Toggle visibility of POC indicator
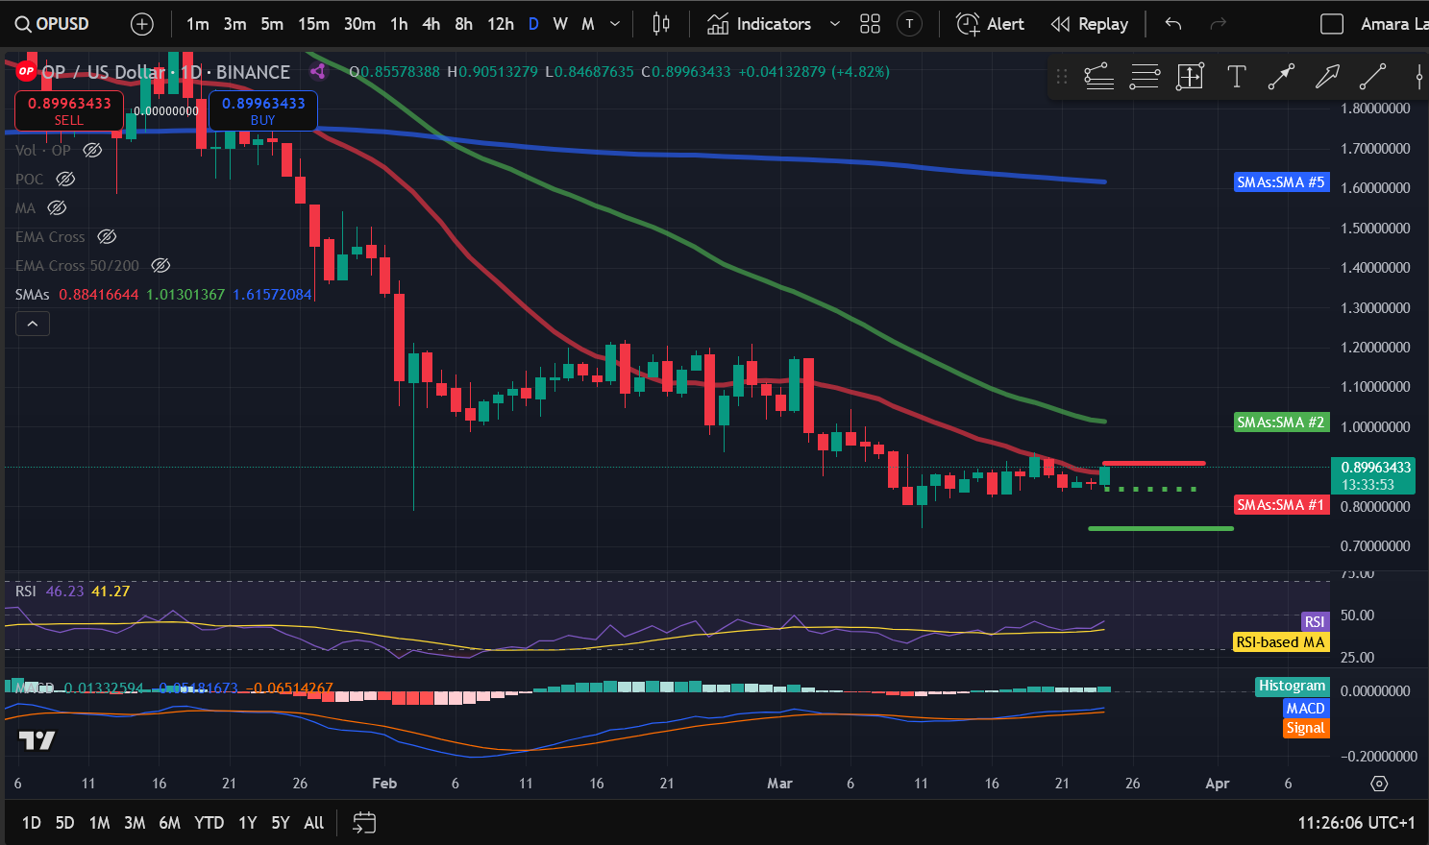 click(x=65, y=179)
